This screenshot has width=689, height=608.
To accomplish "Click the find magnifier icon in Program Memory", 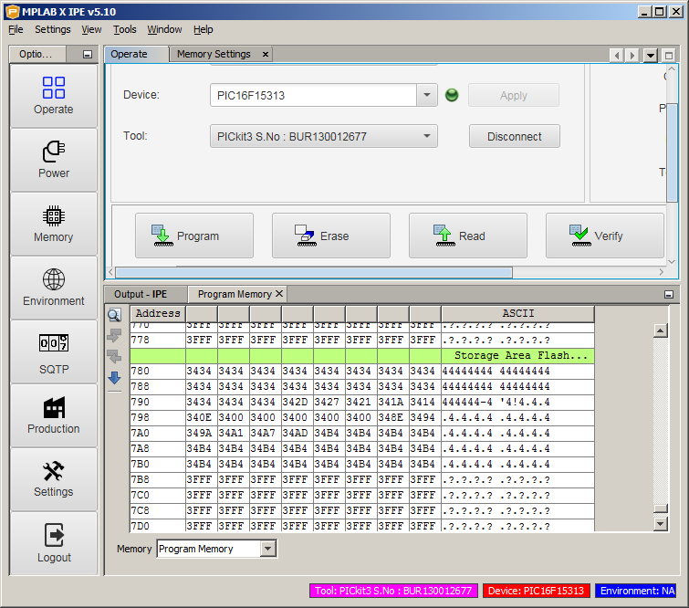I will click(x=114, y=315).
